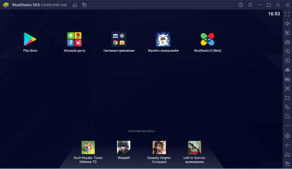This screenshot has width=292, height=169.
Task: Open the hamburger menu in the title bar
Action: coord(250,5)
